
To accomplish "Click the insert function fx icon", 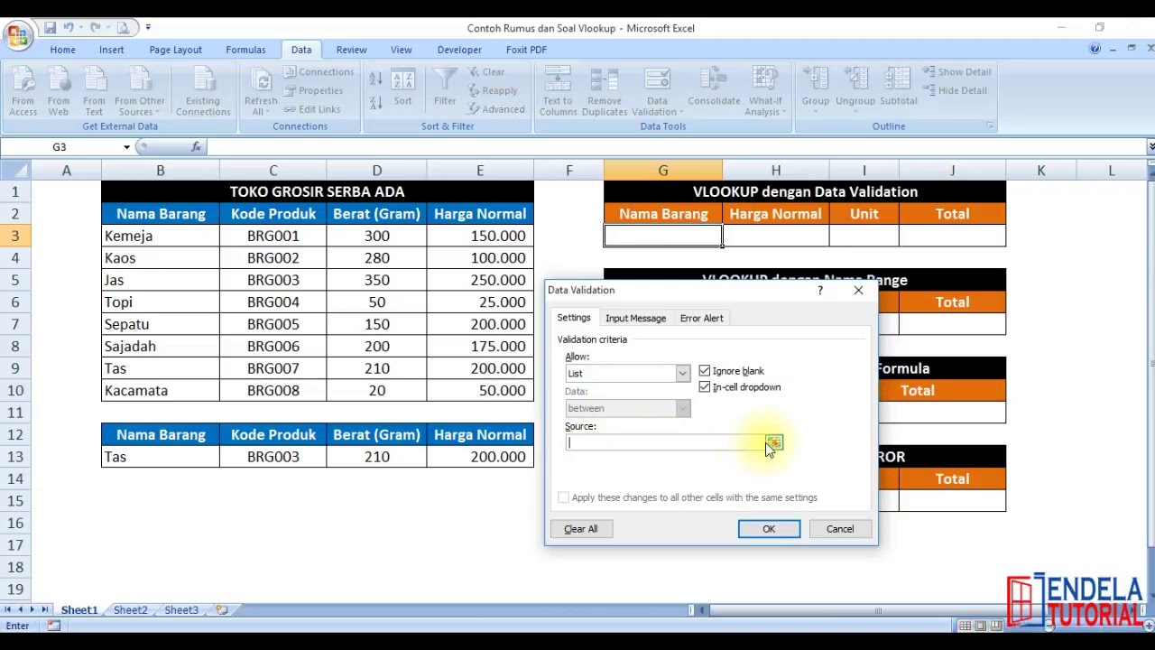I will click(x=196, y=146).
